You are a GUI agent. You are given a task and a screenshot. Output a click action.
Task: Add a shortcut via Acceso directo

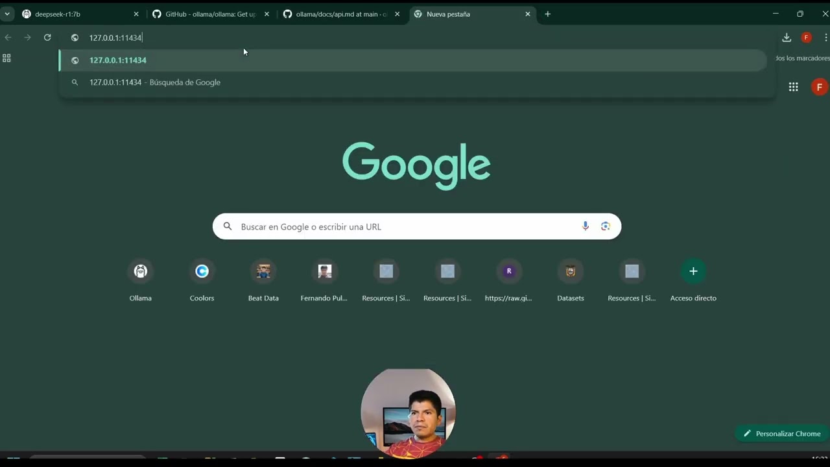click(693, 280)
